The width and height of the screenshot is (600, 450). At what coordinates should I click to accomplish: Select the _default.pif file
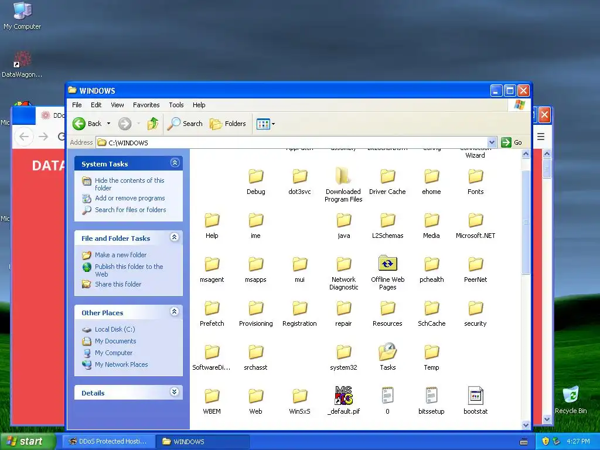[x=343, y=401]
